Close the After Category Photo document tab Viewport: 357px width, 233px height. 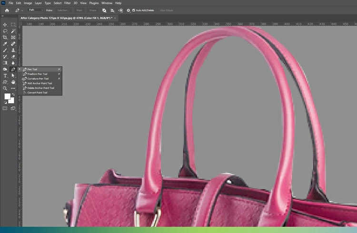click(x=115, y=18)
